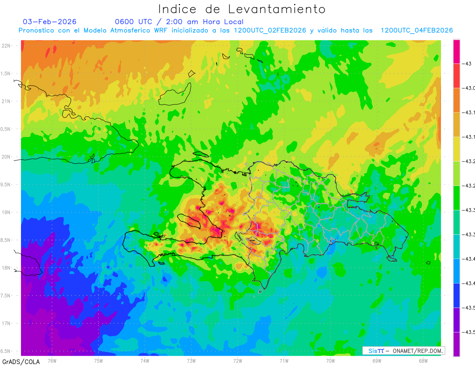Pick the bright green color bar swatch
This screenshot has height=366, width=475.
click(456, 198)
